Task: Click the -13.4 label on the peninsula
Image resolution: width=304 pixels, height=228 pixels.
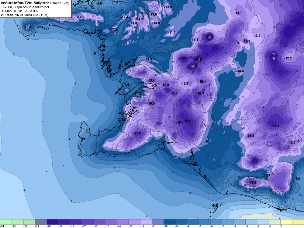Action: 27,27
